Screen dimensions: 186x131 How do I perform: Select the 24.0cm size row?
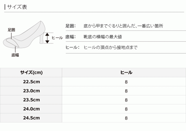[x=31, y=109]
